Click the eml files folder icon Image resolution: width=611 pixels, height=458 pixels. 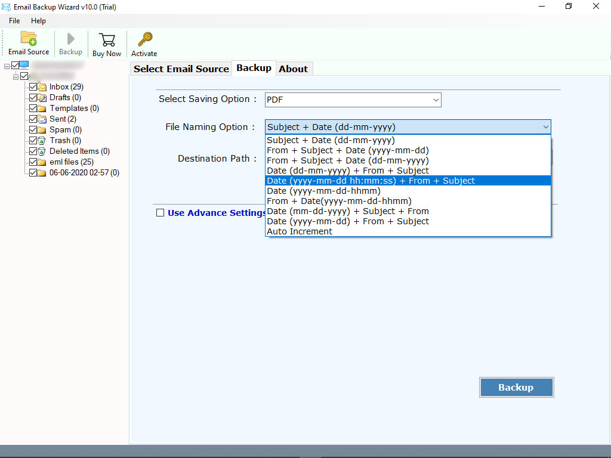pos(42,162)
